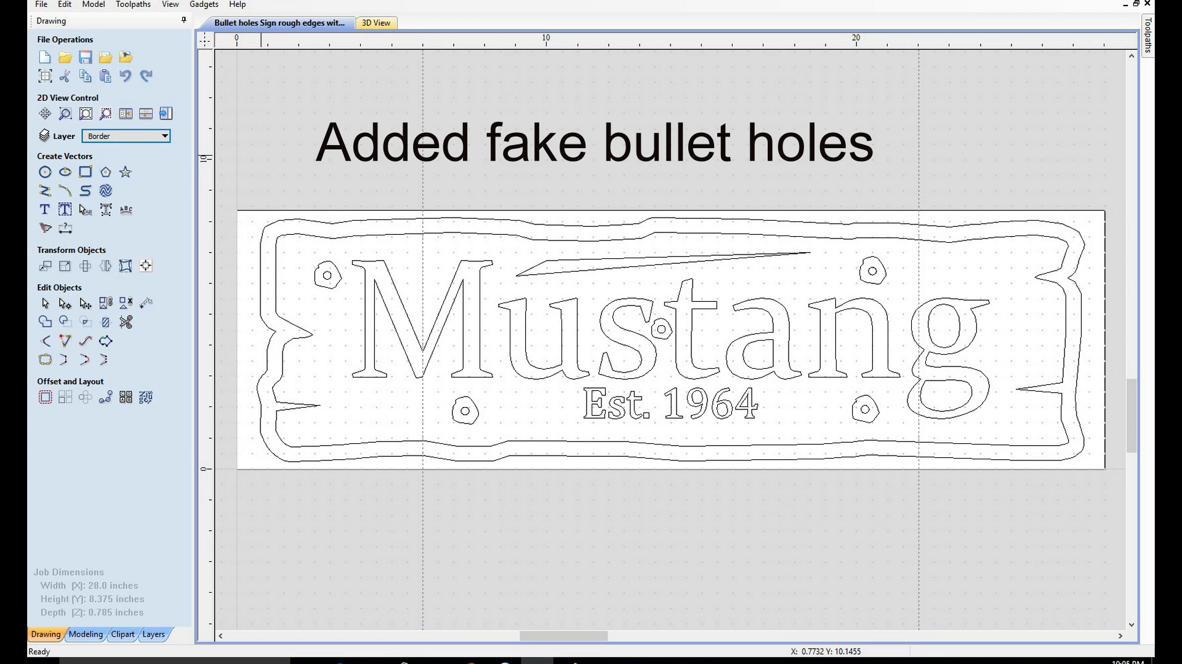1182x664 pixels.
Task: Switch to the Clipart tab
Action: pyautogui.click(x=123, y=634)
